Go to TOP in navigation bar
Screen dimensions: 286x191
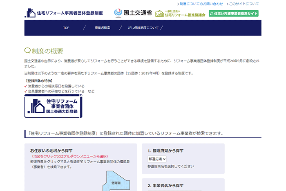(66, 28)
